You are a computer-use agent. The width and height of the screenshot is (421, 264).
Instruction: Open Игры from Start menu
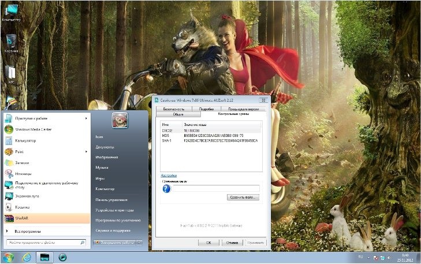tap(100, 179)
